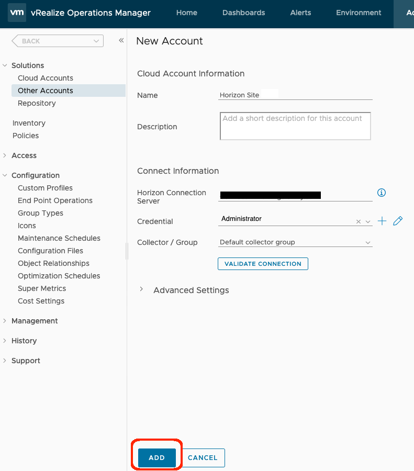414x471 pixels.
Task: Add a new credential with plus icon
Action: [x=382, y=221]
